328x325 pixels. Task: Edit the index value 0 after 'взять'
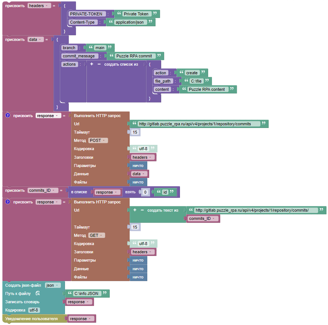(145, 192)
